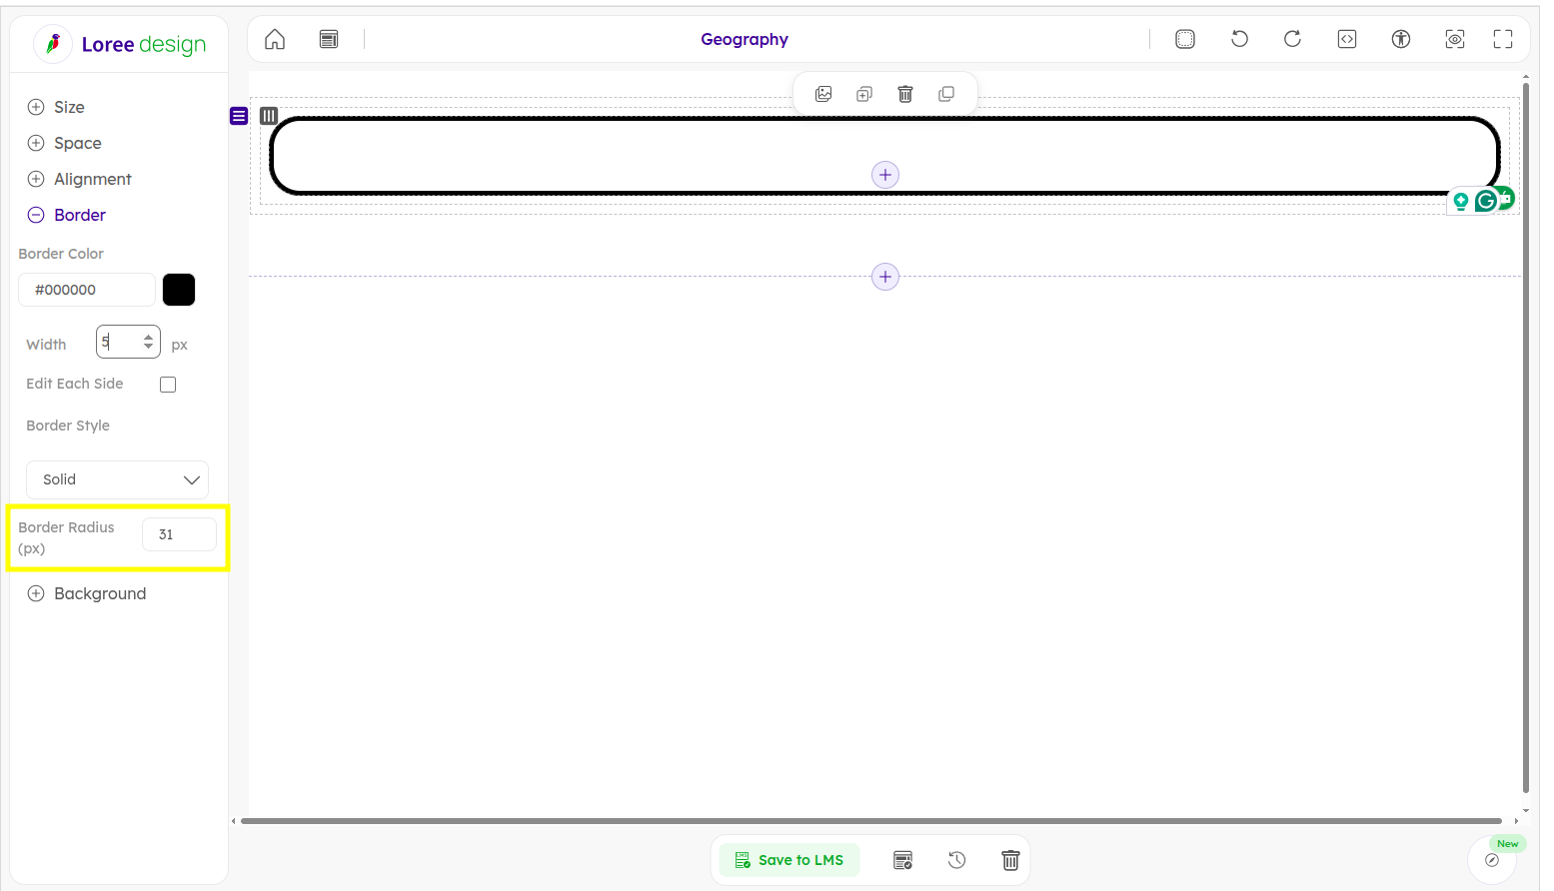Enter fullscreen mode icon

(1502, 39)
